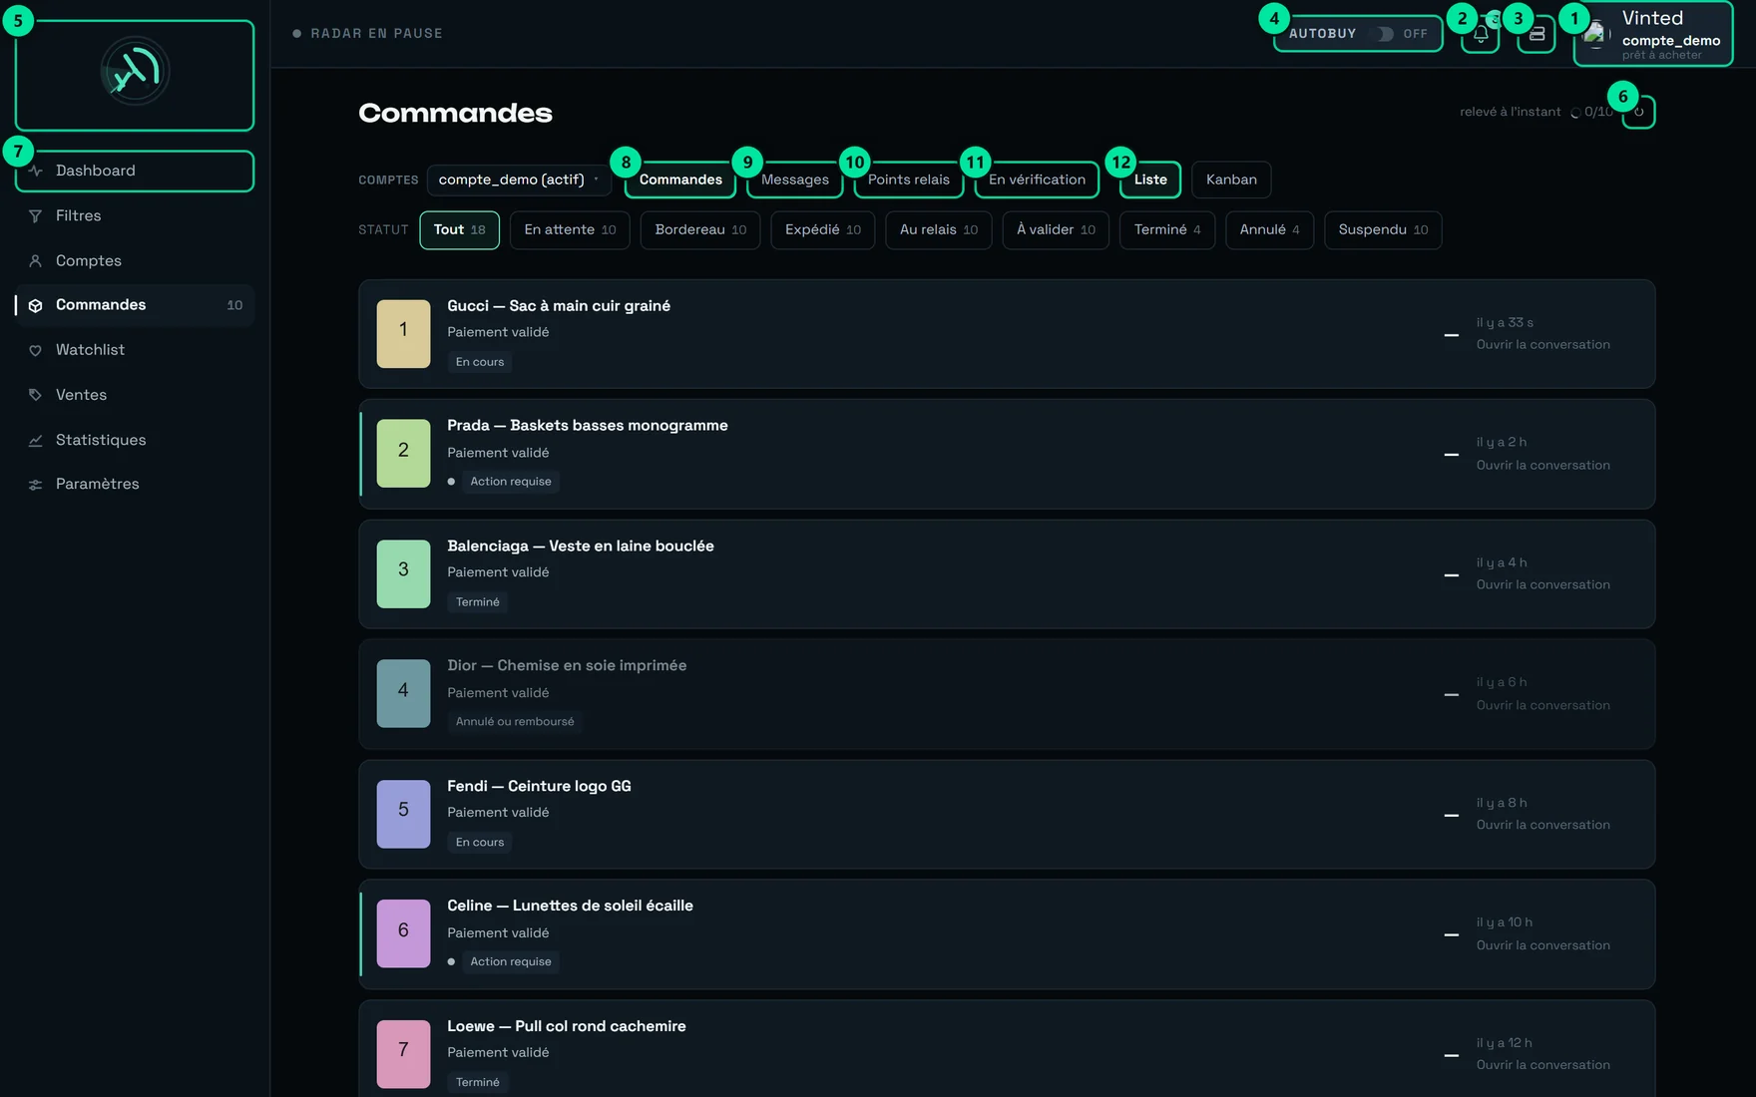Click the dash icon on Gucci order
Viewport: 1756px width, 1097px height.
[x=1451, y=335]
